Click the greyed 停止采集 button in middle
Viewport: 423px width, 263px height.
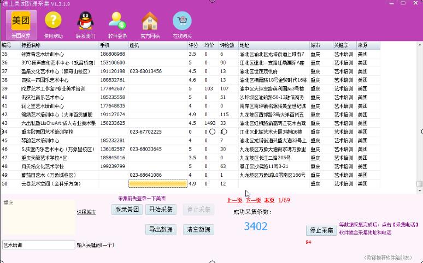(x=198, y=210)
